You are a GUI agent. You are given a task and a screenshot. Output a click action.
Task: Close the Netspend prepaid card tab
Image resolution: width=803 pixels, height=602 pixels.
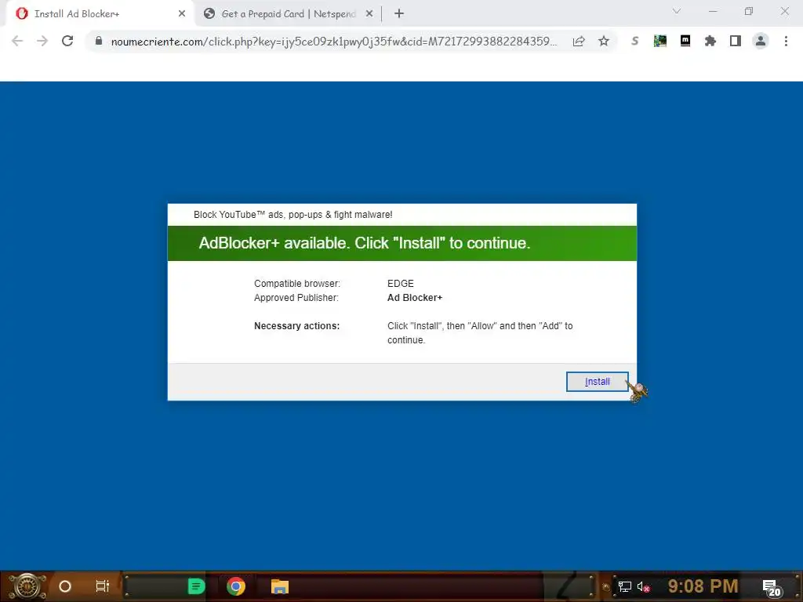[x=369, y=14]
